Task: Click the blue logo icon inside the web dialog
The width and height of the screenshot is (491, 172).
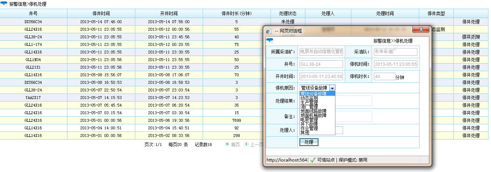Action: pyautogui.click(x=269, y=40)
